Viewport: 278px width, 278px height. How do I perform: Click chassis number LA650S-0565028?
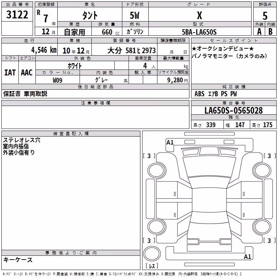234,111
